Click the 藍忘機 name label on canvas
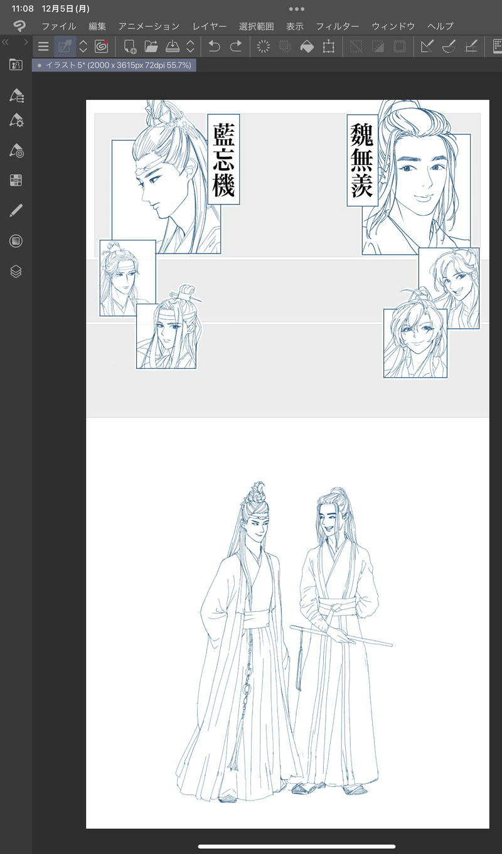This screenshot has height=854, width=502. 223,159
